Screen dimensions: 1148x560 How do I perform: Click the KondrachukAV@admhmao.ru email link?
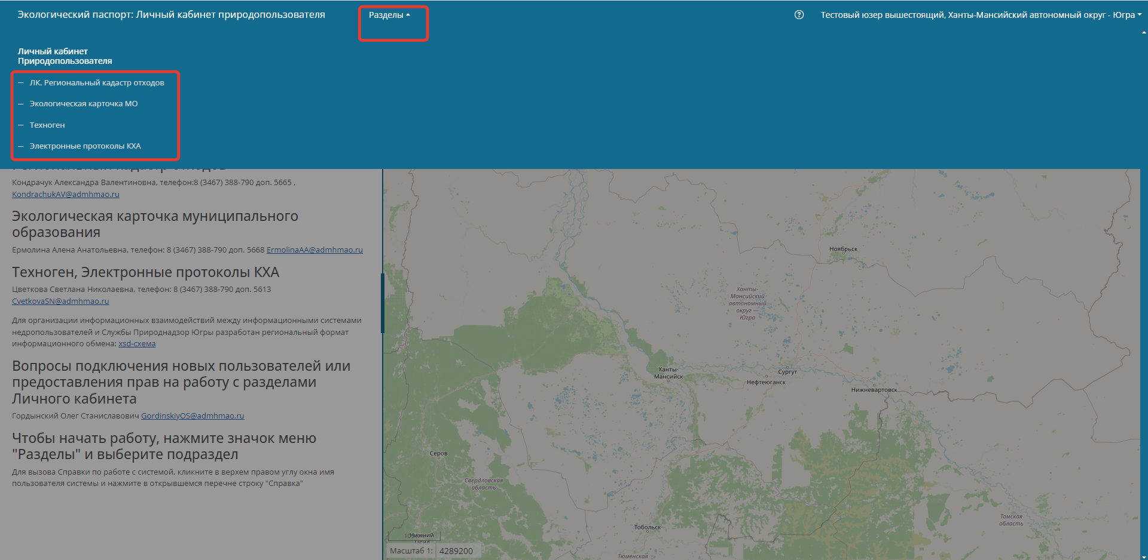point(66,195)
